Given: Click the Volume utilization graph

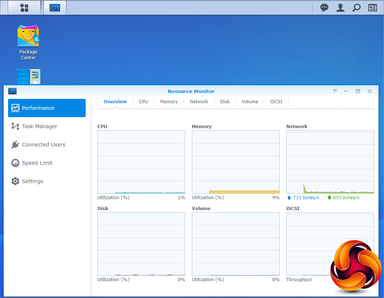Looking at the screenshot, I should [x=236, y=244].
